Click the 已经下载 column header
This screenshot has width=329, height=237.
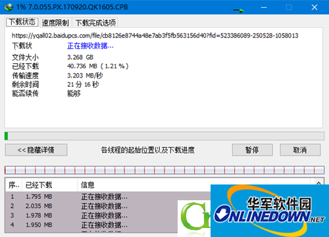50,185
